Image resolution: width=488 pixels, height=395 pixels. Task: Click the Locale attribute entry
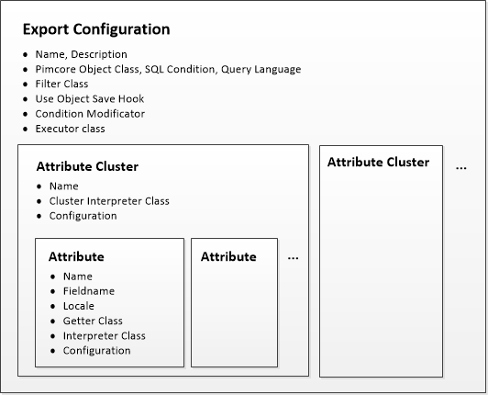pos(79,306)
